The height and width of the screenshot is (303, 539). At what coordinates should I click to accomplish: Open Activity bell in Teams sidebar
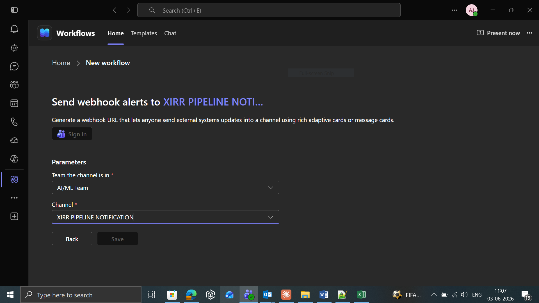click(14, 29)
